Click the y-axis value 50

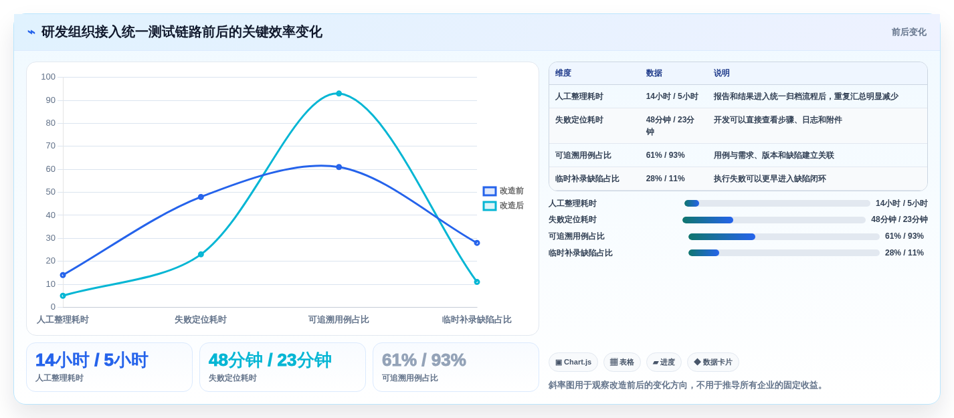tap(51, 192)
